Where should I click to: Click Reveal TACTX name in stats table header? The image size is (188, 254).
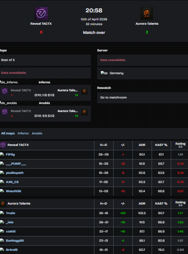18,145
